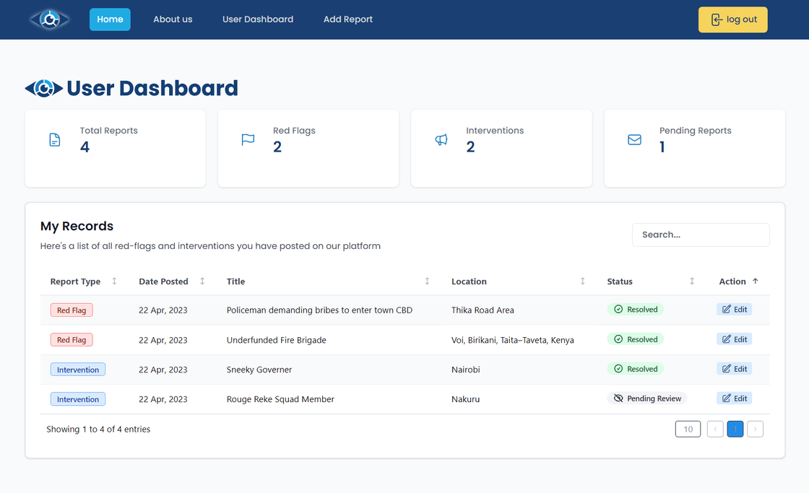809x493 pixels.
Task: Click the log out door icon
Action: pyautogui.click(x=716, y=19)
